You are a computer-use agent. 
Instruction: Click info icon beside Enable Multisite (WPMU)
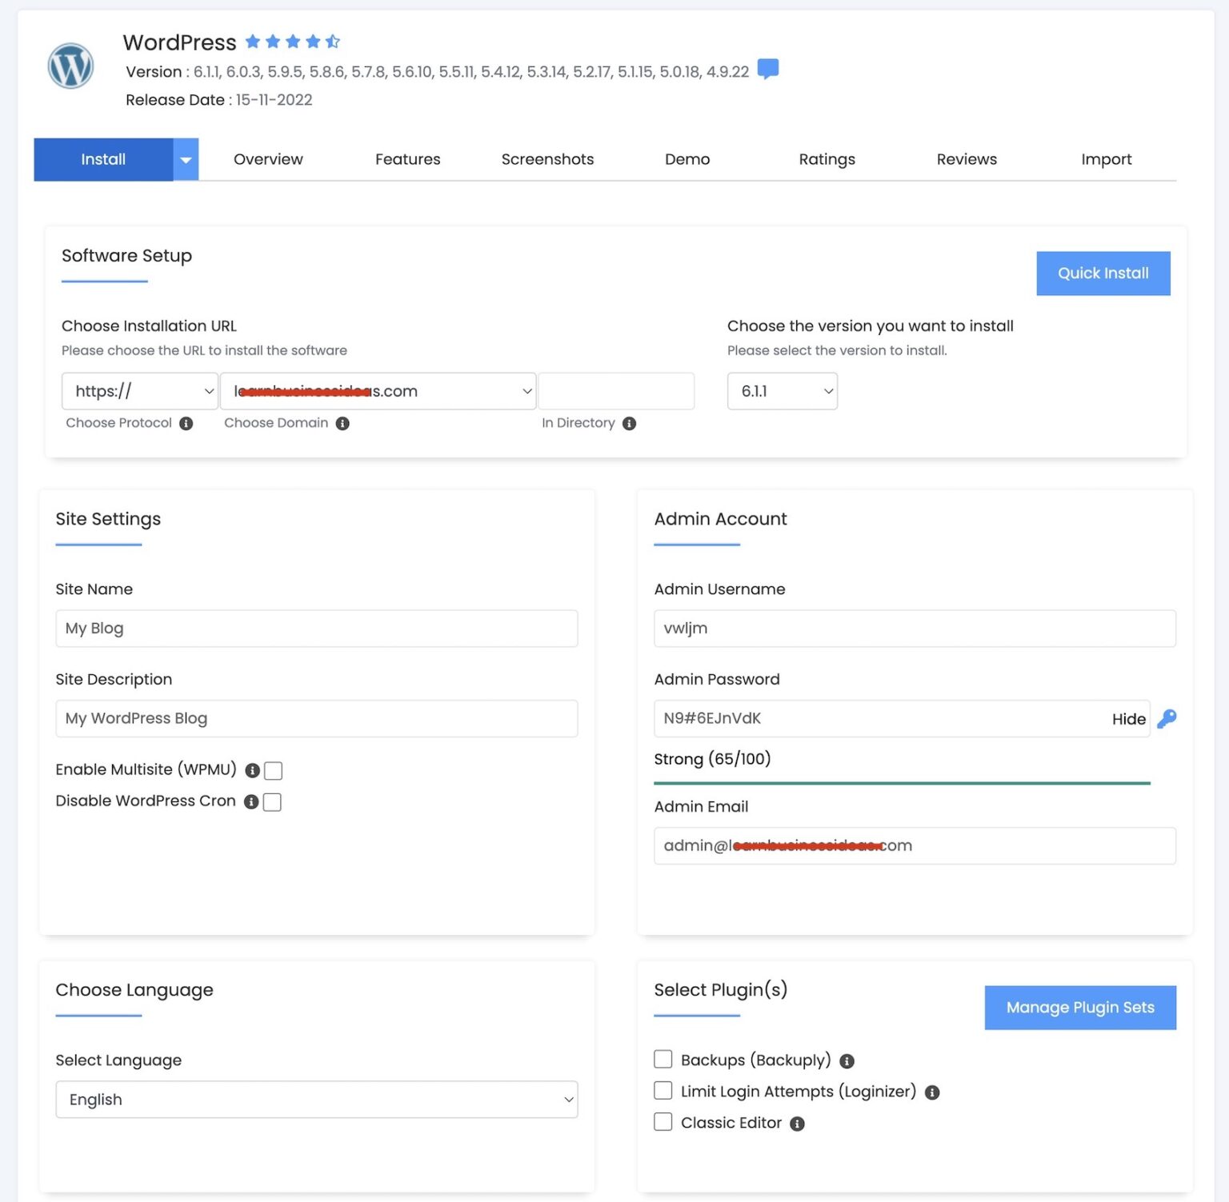(252, 770)
